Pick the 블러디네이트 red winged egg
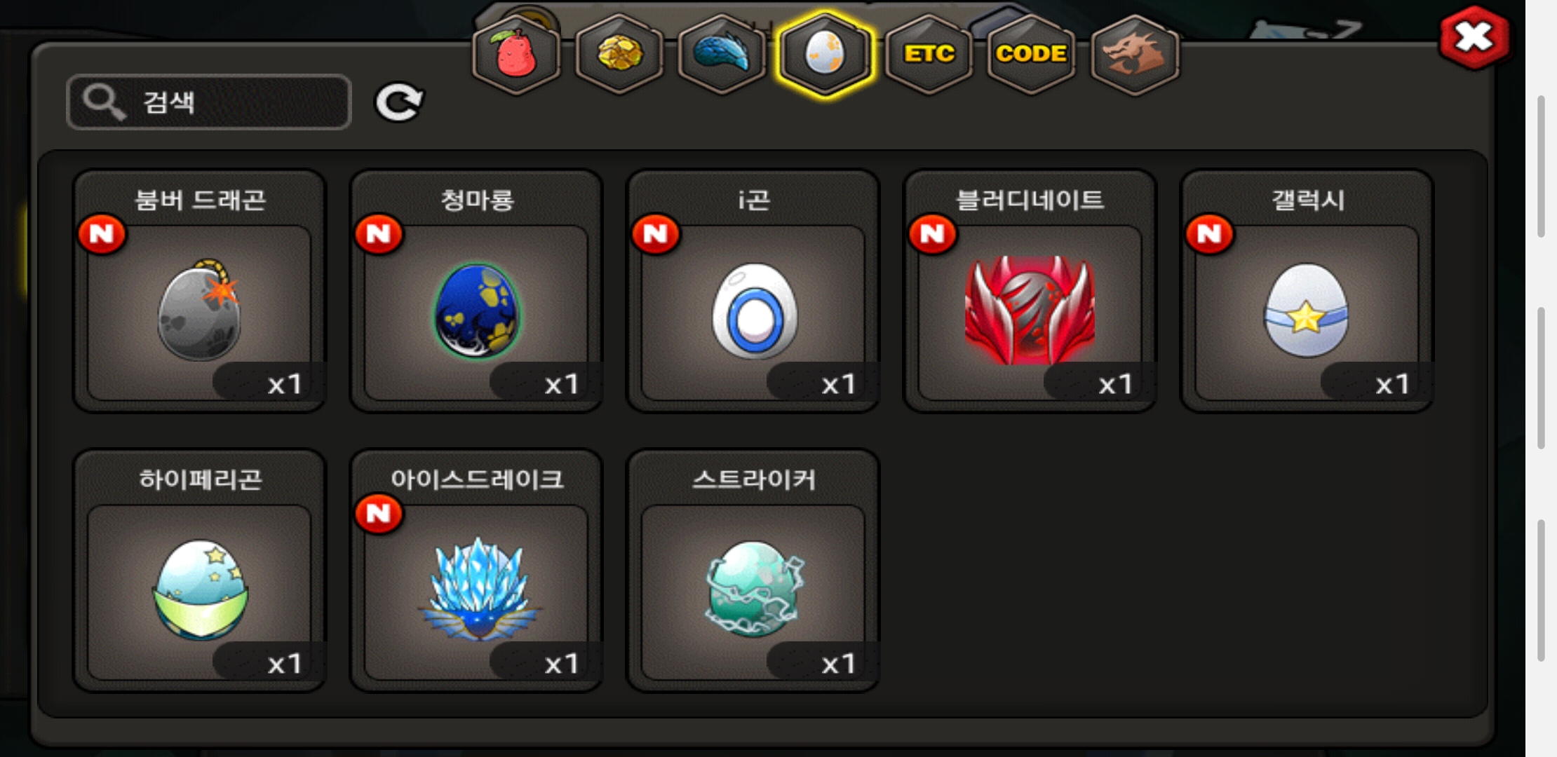 (x=1030, y=292)
